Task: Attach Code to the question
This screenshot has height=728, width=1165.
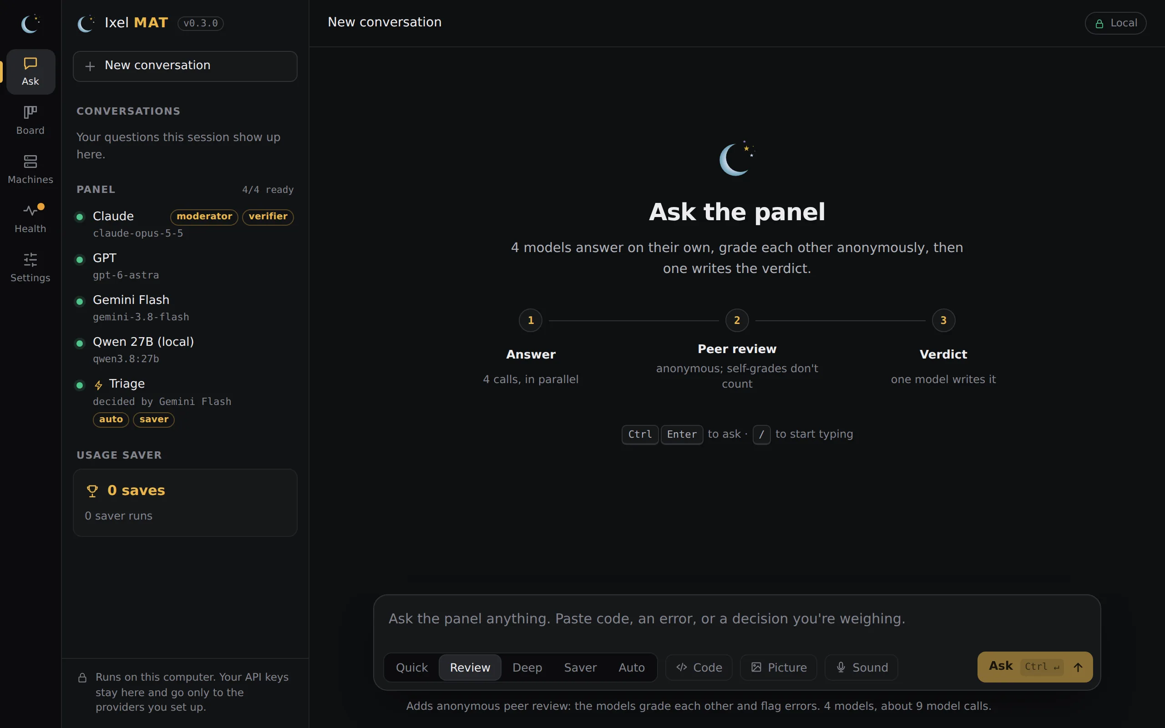Action: [699, 667]
